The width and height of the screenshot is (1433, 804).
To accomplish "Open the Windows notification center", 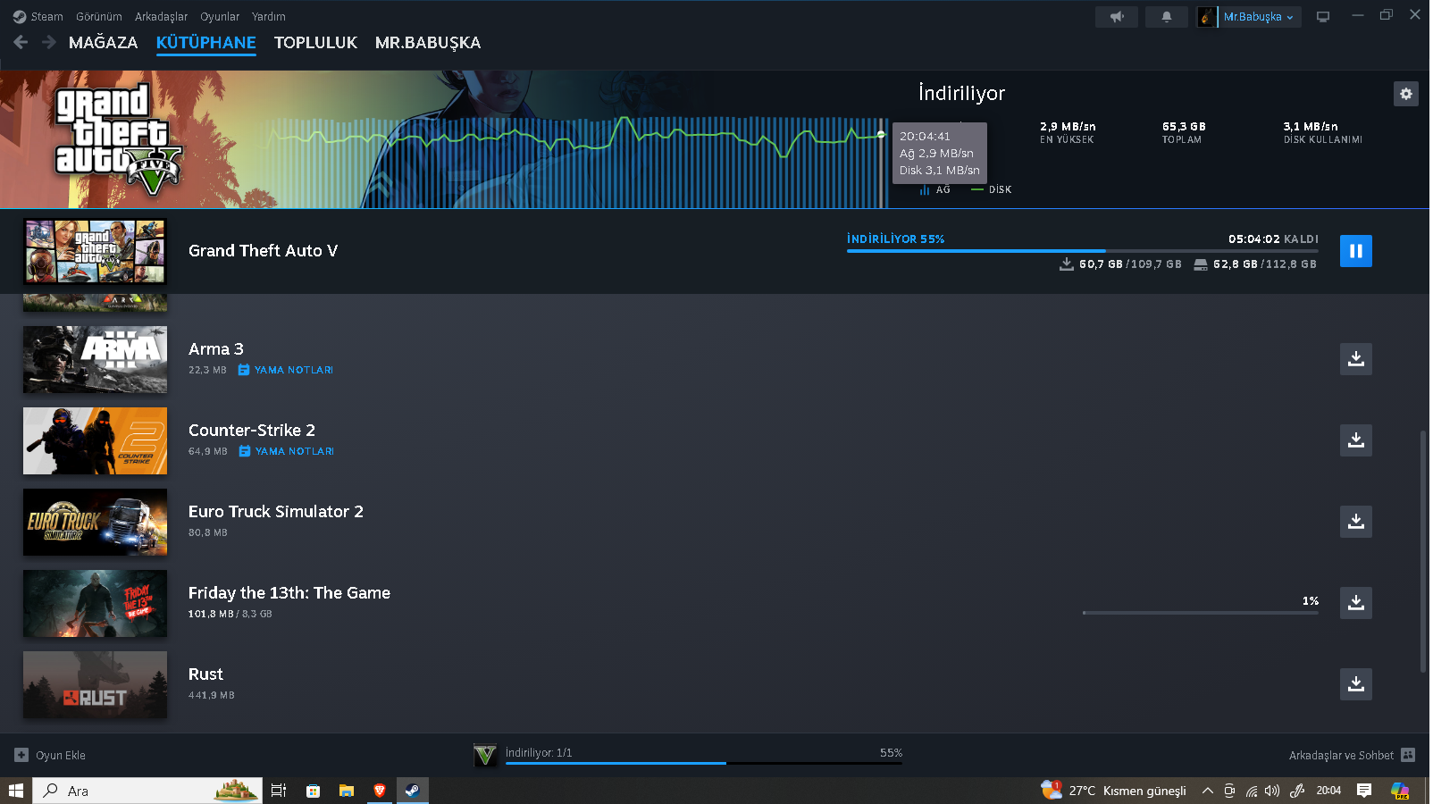I will point(1364,791).
